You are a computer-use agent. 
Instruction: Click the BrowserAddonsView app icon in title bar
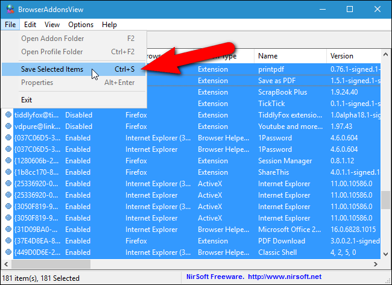(10, 9)
